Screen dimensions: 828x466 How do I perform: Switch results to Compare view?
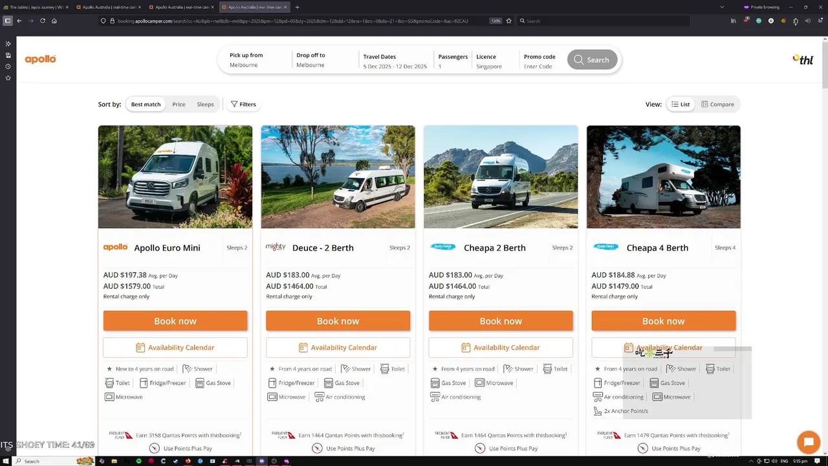[718, 104]
